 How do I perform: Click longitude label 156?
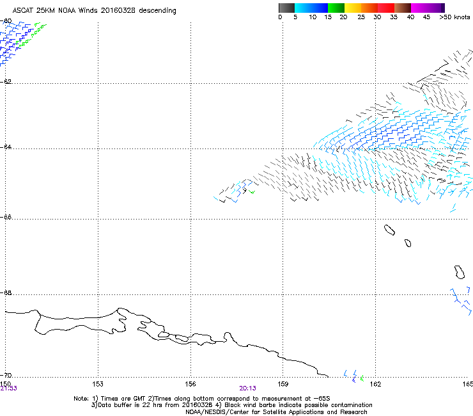190,384
